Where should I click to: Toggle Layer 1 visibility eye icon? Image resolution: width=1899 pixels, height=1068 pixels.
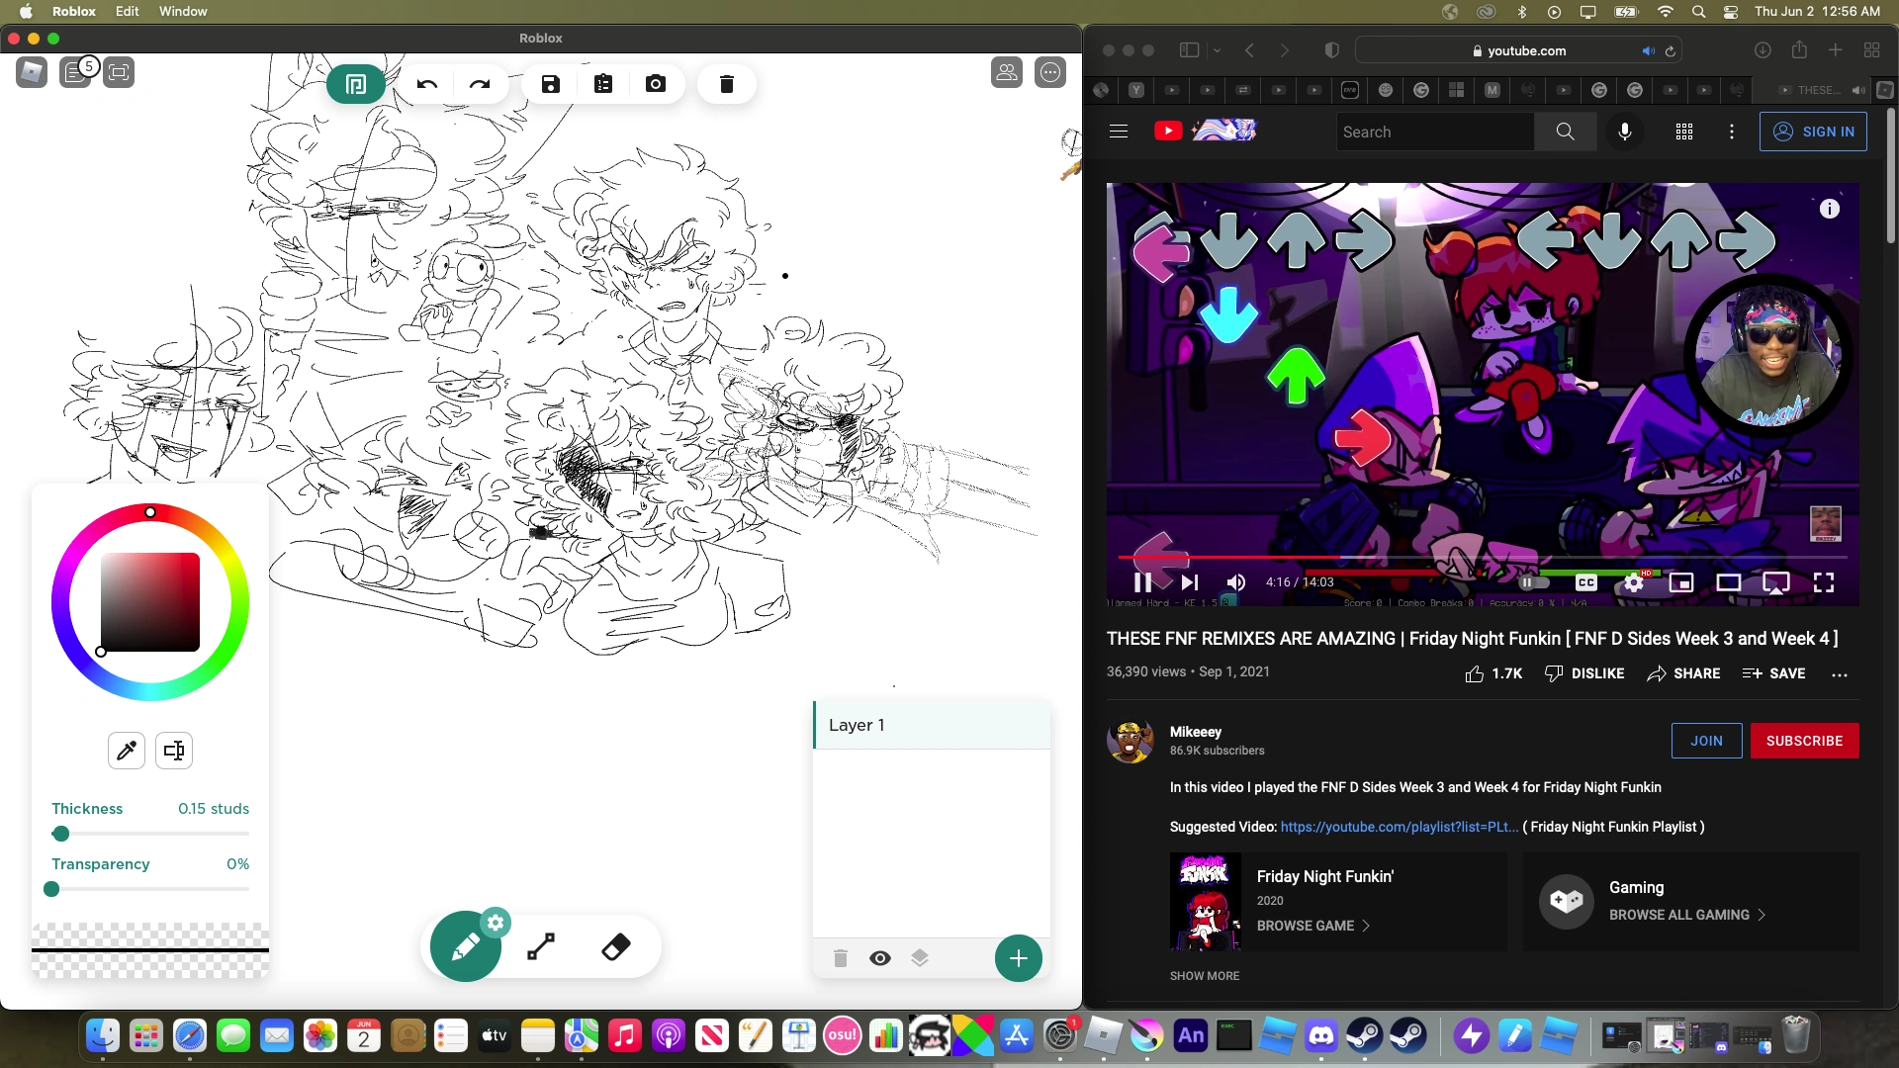[x=880, y=958]
